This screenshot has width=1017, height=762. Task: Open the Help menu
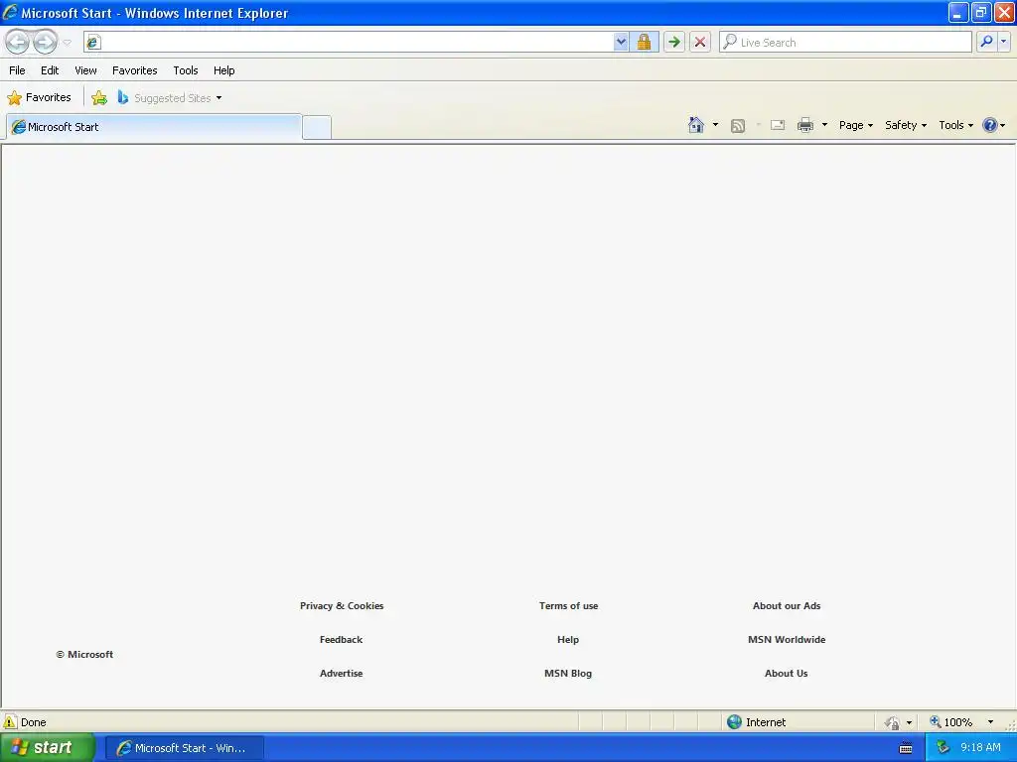coord(224,70)
